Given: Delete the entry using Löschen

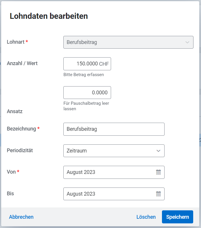Looking at the screenshot, I should [x=146, y=217].
